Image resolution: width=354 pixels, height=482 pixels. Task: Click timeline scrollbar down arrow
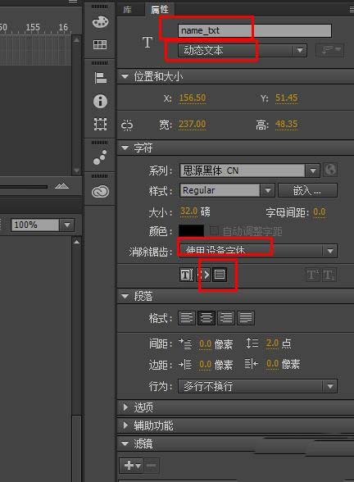(x=76, y=171)
